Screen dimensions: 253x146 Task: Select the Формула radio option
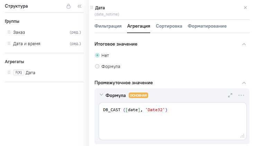tap(97, 66)
